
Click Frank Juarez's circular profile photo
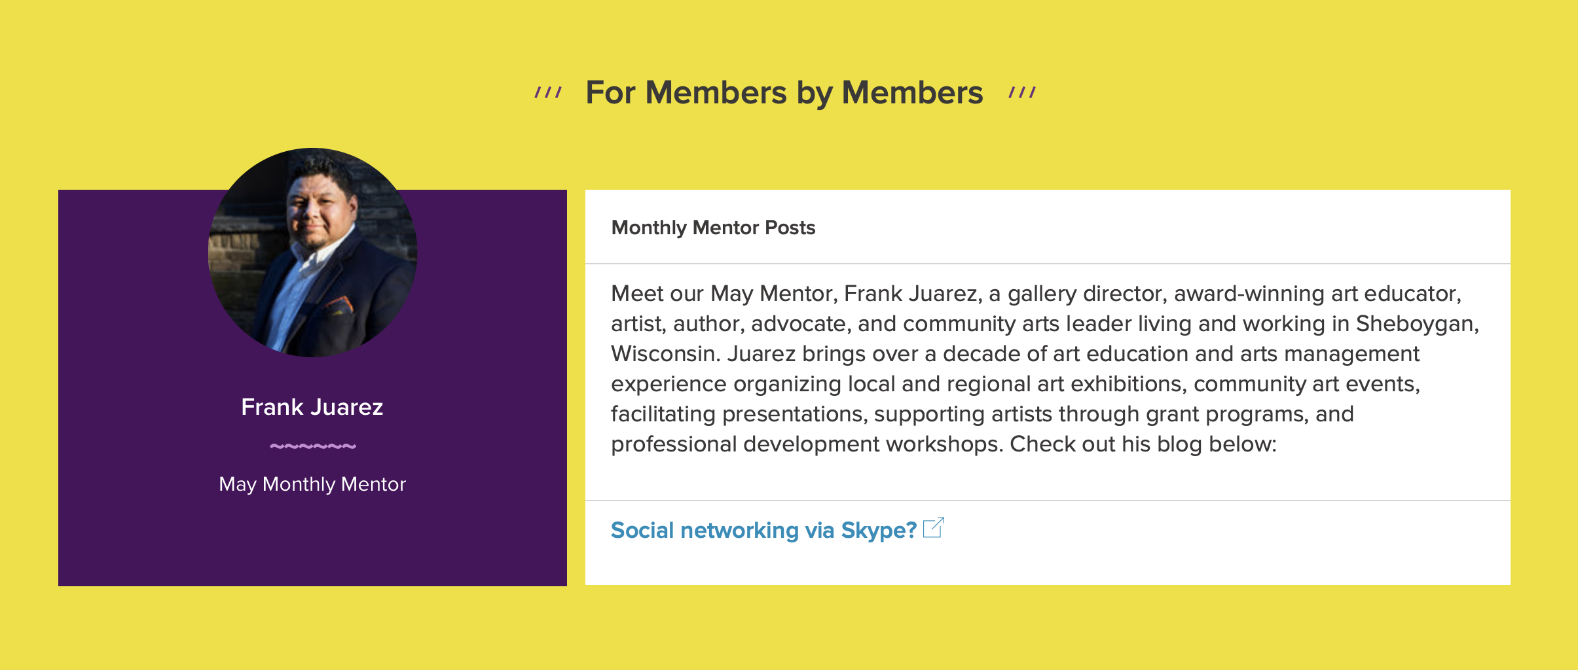[x=312, y=253]
